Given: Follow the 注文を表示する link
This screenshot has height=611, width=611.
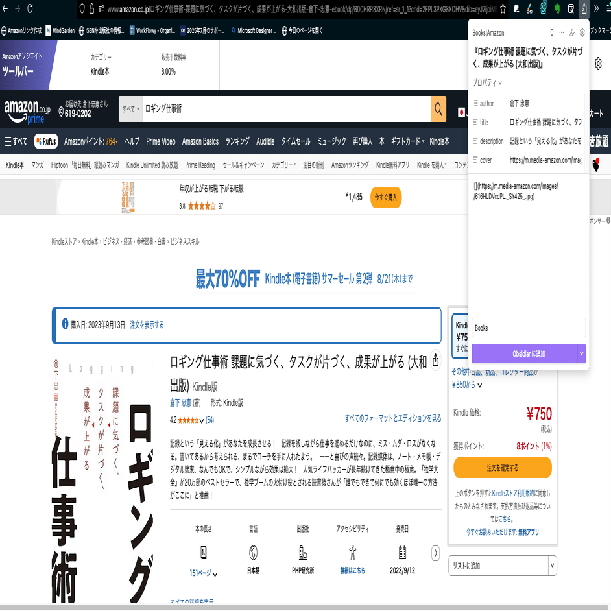Looking at the screenshot, I should tap(147, 325).
